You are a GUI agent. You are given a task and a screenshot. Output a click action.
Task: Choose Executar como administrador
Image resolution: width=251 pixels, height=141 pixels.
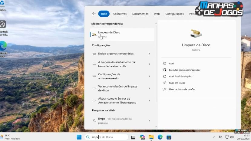point(184,70)
